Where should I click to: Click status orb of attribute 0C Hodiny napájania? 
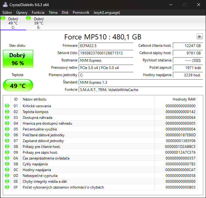point(7,170)
